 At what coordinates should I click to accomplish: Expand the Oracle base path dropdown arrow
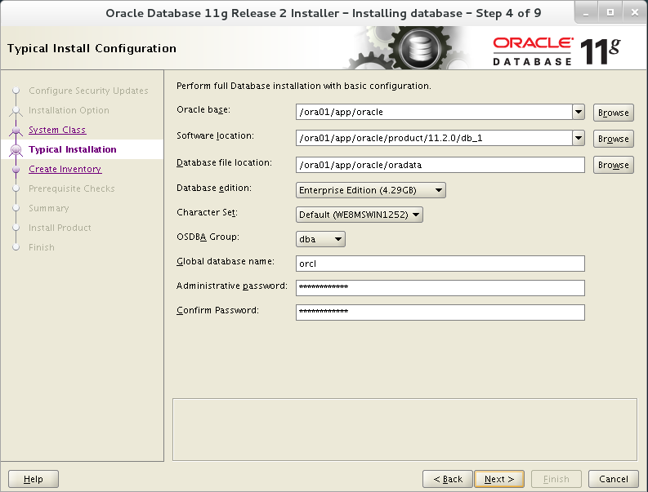pyautogui.click(x=579, y=113)
